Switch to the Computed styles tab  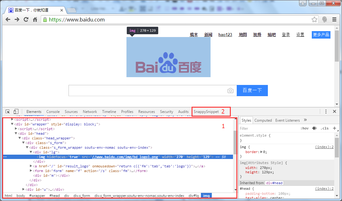[x=263, y=120]
